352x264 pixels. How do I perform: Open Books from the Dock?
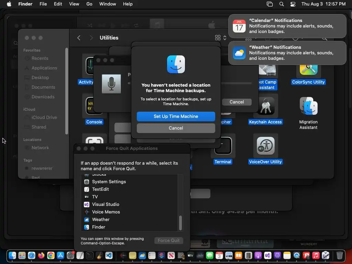point(239,255)
